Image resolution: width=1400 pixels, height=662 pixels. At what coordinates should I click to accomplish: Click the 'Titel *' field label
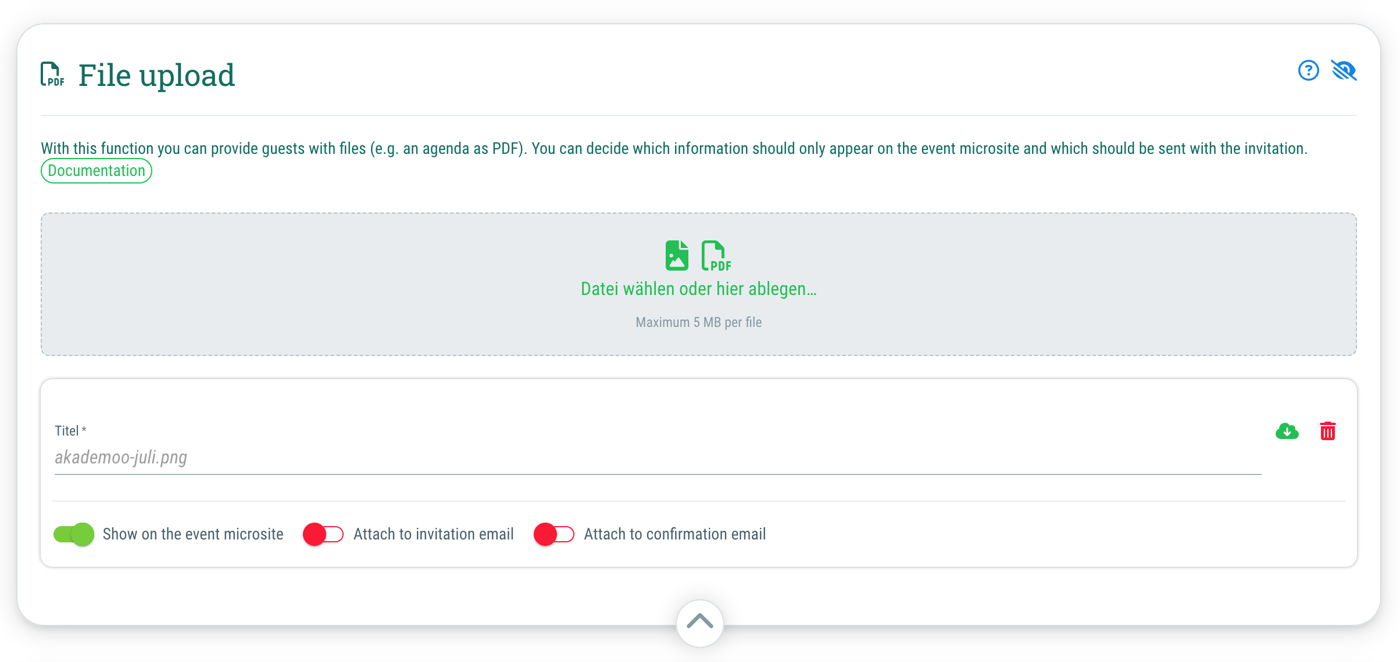(x=70, y=431)
